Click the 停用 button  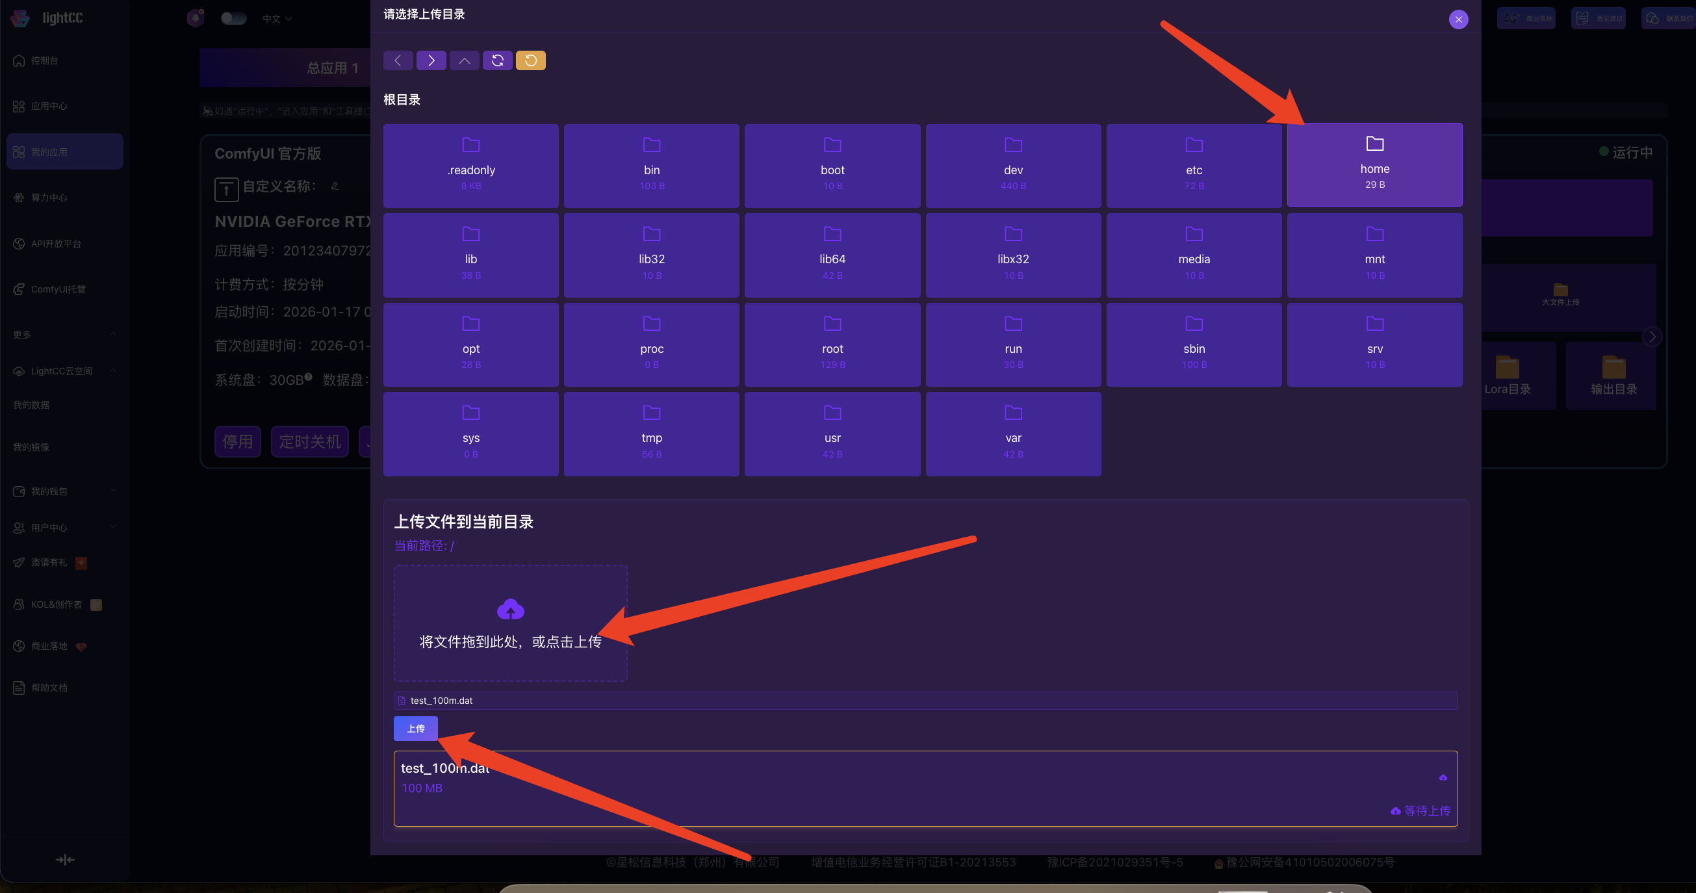point(238,441)
